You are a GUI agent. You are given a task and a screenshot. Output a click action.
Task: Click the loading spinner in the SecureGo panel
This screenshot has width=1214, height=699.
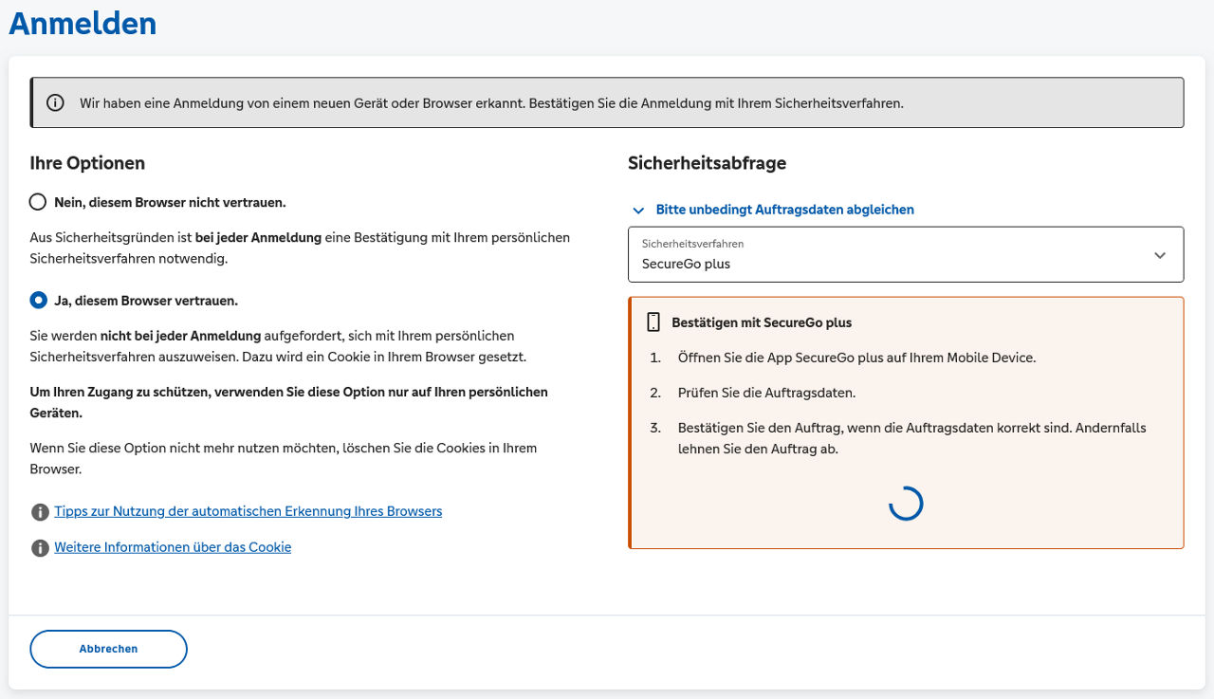coord(906,504)
